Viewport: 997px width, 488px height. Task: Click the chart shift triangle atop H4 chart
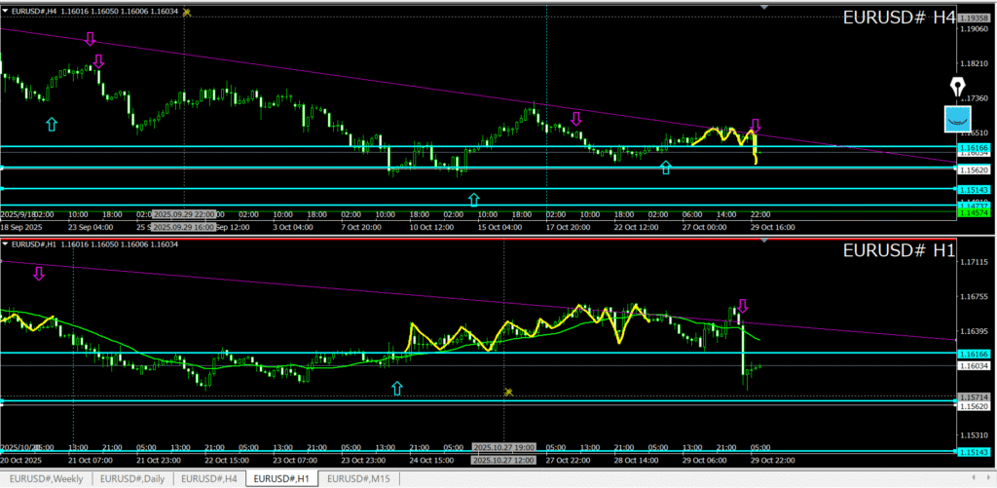tap(764, 8)
